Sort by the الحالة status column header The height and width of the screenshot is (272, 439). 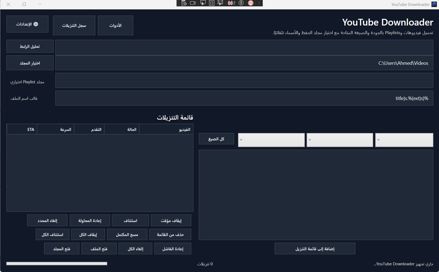(x=122, y=129)
